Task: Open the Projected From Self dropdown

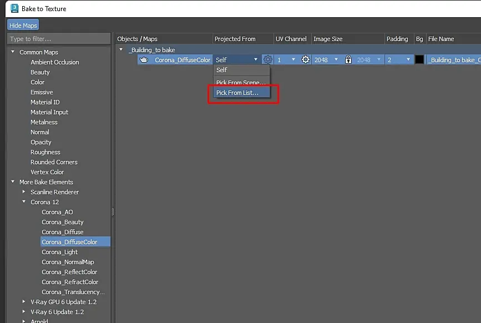Action: pyautogui.click(x=236, y=59)
